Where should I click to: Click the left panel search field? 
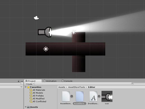tap(10, 84)
